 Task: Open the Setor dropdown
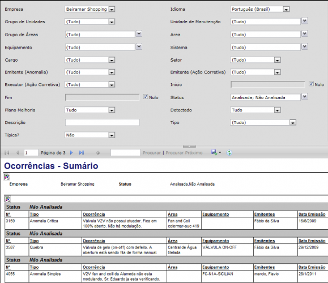pos(278,60)
